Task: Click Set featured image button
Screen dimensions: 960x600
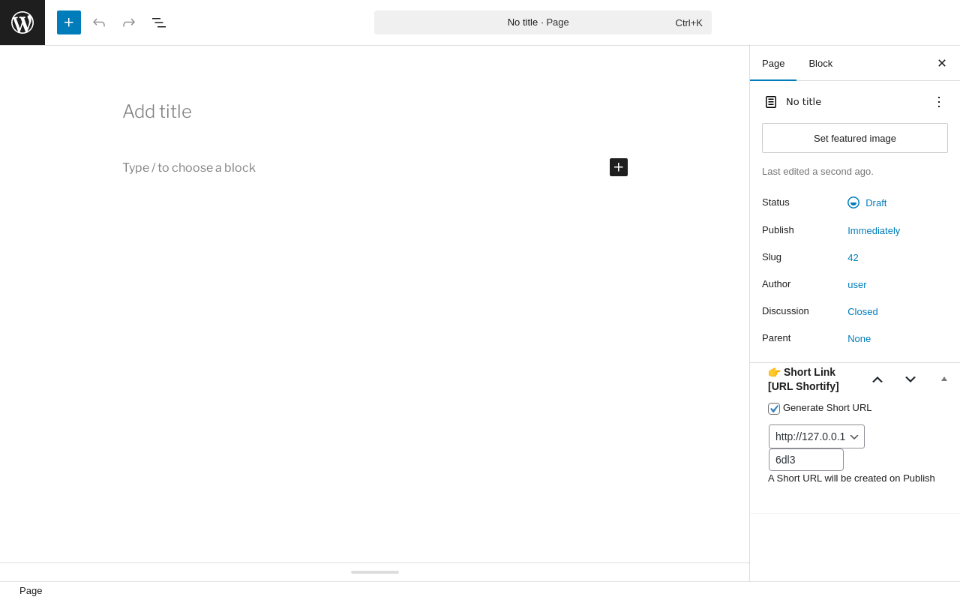Action: tap(855, 138)
